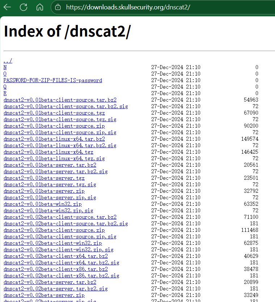Download dnscat2-v0.02beta-client-win32.zip.sig
275x302 pixels.
coord(59,250)
